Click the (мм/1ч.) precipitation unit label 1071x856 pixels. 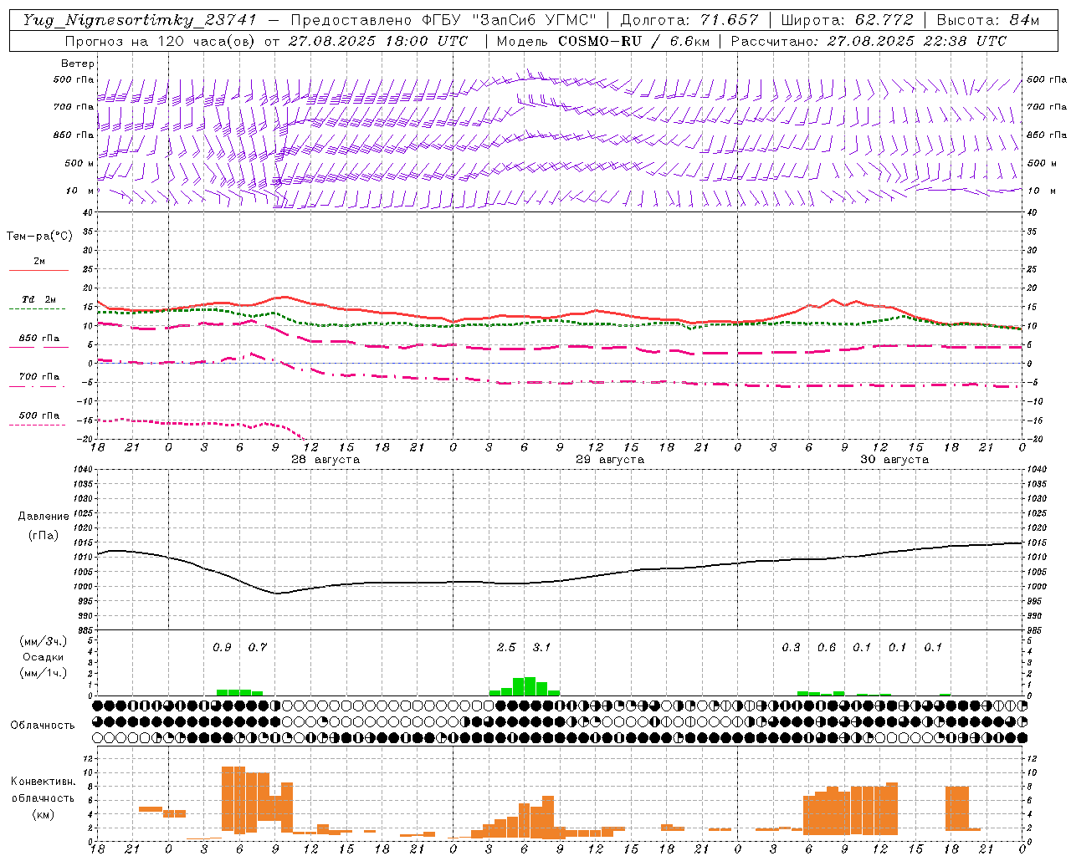43,673
